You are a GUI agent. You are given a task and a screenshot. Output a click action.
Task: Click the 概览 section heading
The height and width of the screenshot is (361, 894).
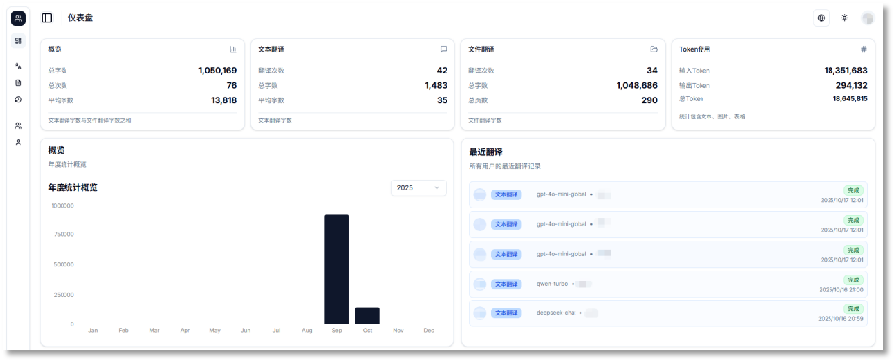(x=57, y=150)
